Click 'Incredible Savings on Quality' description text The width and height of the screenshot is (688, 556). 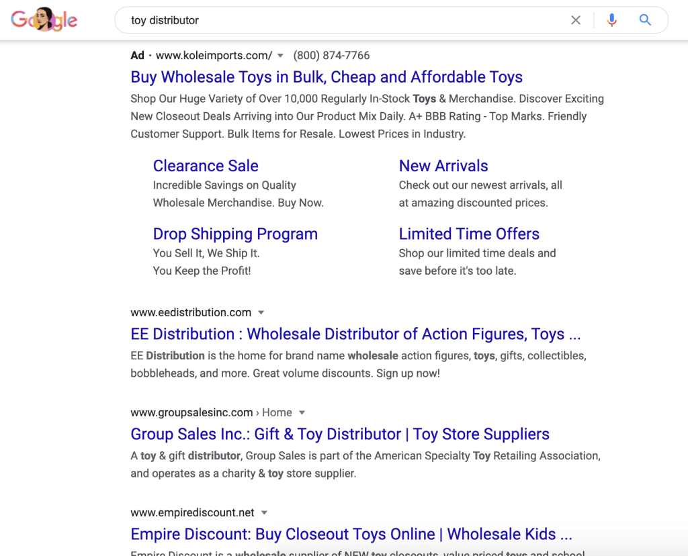(x=224, y=185)
